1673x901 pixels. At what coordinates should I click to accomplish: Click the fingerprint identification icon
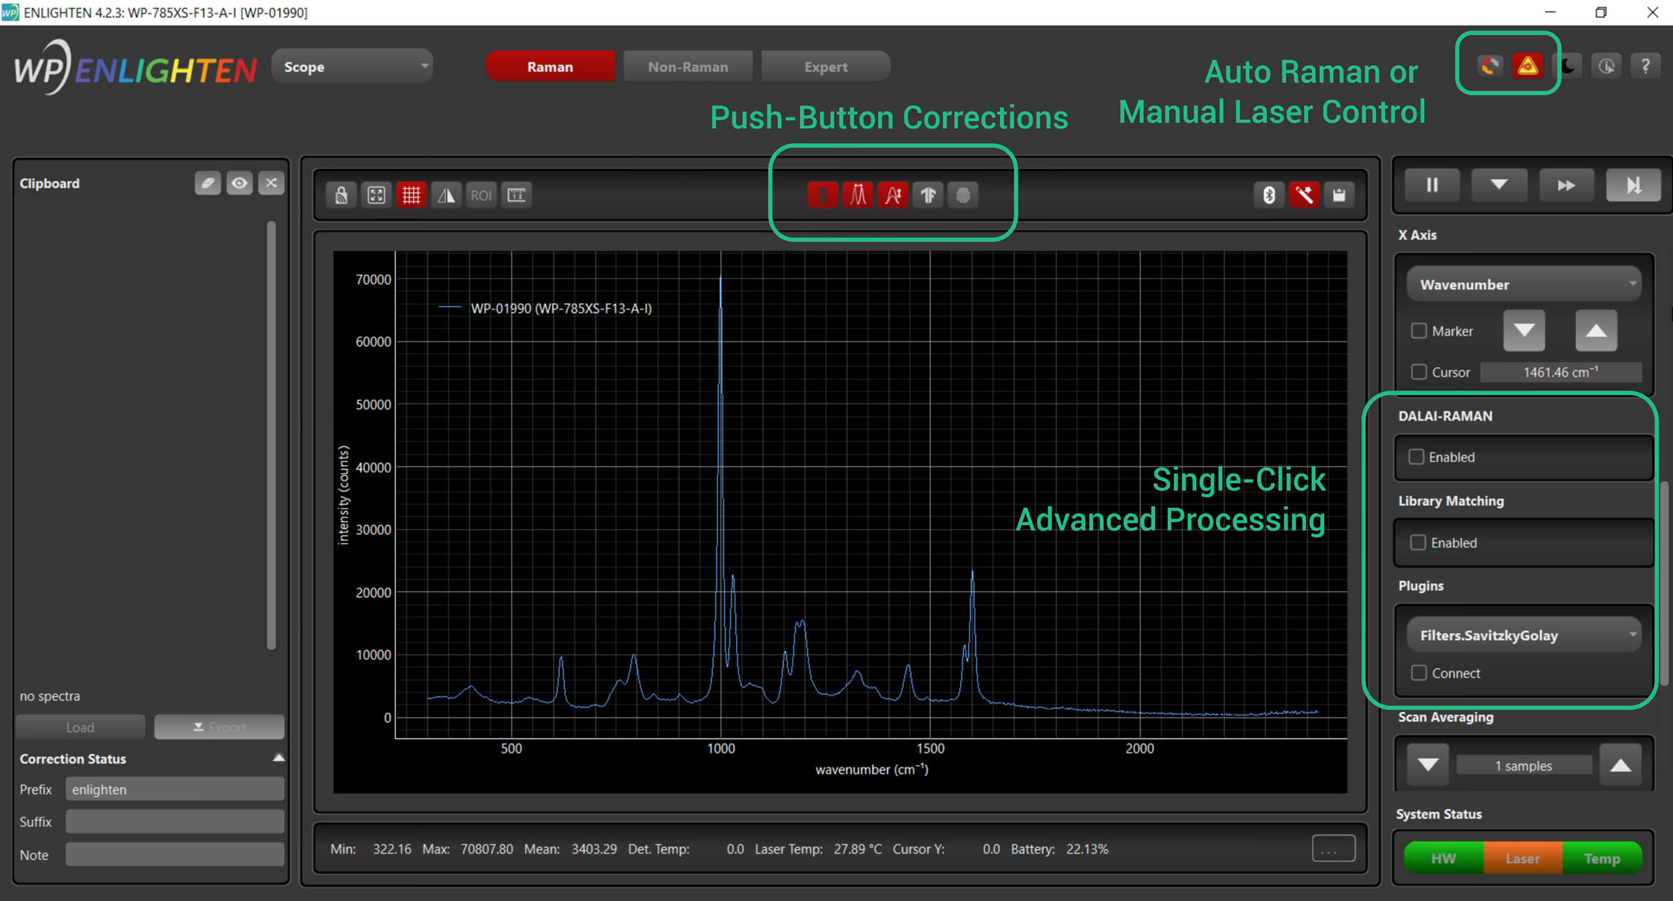[963, 195]
